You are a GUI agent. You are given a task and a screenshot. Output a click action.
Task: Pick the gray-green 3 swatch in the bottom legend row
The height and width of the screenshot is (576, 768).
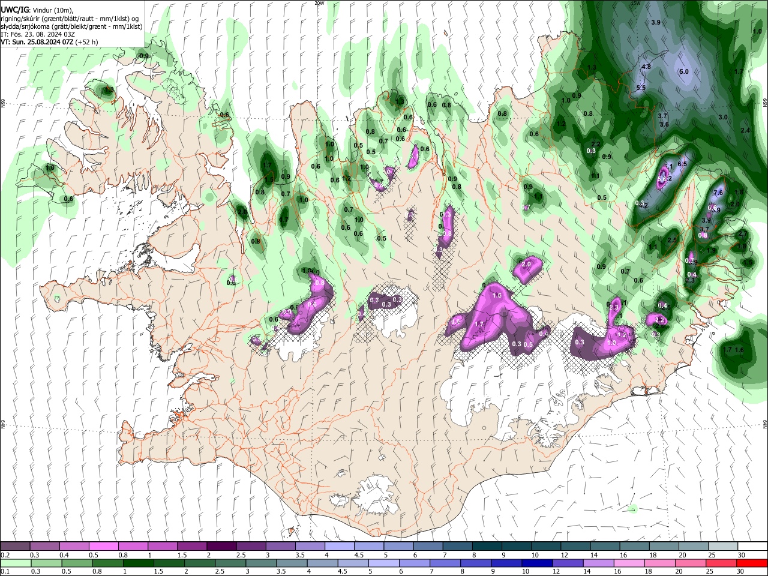(261, 563)
